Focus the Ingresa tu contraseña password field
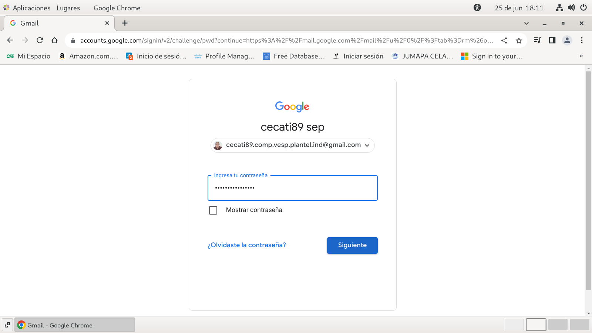 [292, 188]
